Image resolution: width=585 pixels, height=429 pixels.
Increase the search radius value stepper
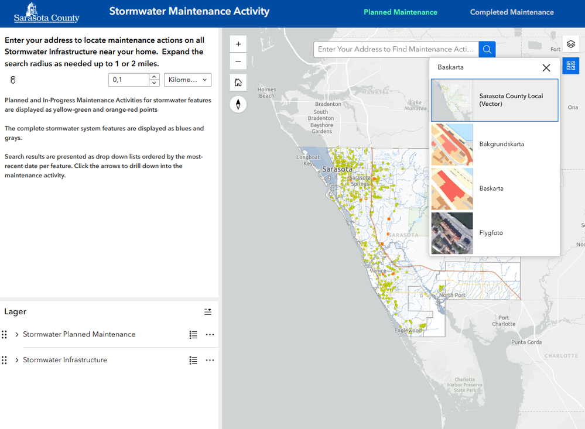(154, 77)
